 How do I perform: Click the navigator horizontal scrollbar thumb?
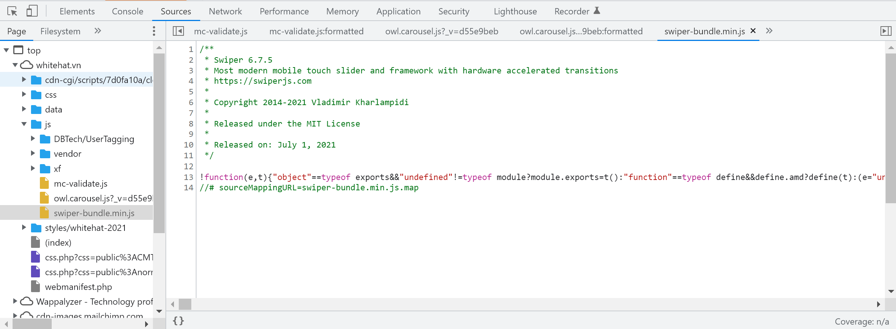point(32,324)
